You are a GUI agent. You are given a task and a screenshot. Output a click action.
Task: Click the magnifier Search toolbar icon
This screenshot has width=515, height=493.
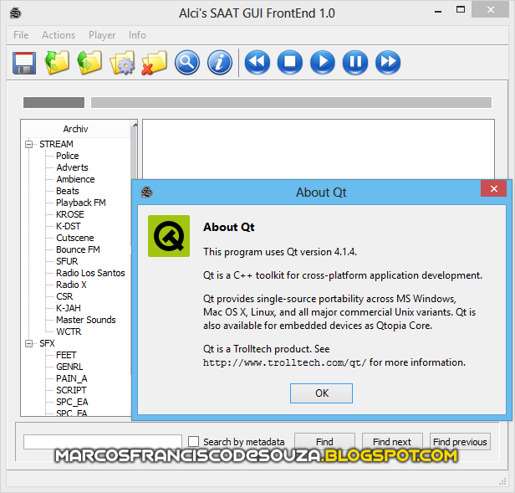click(x=187, y=63)
